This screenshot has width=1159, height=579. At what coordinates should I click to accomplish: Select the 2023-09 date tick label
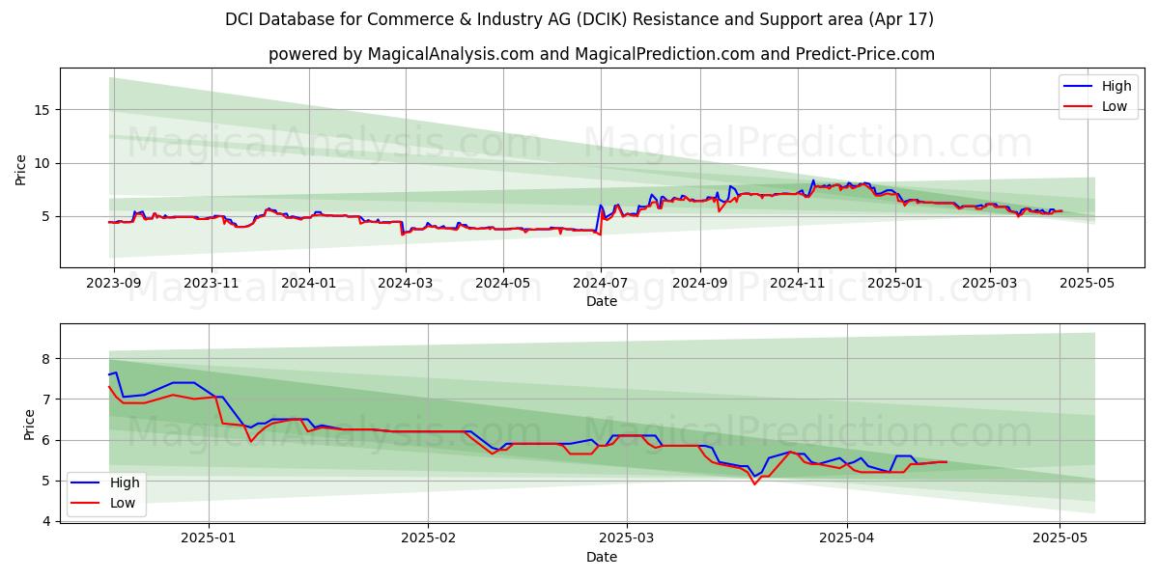point(114,283)
